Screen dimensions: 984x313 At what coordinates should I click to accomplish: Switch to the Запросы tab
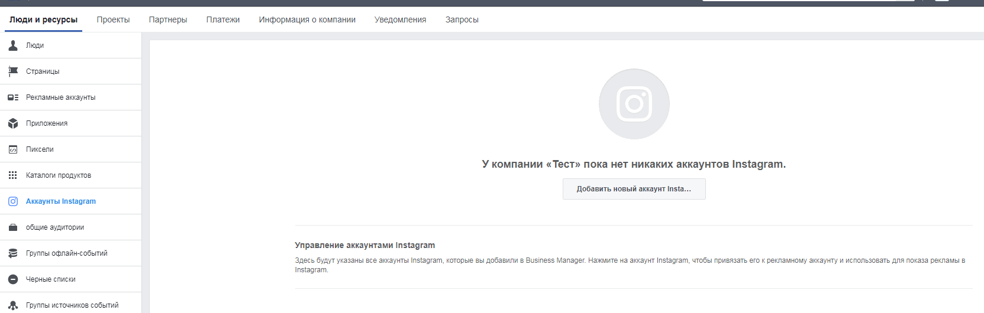pyautogui.click(x=462, y=19)
